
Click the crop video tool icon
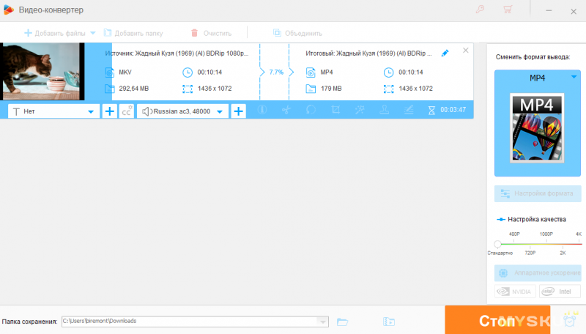[x=335, y=111]
